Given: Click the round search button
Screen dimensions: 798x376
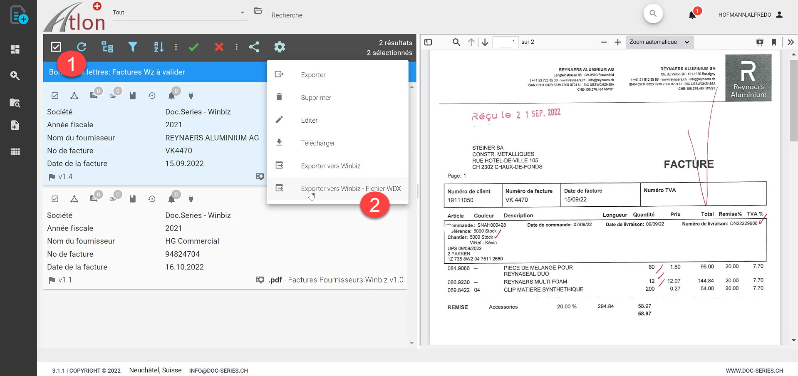Looking at the screenshot, I should click(653, 14).
